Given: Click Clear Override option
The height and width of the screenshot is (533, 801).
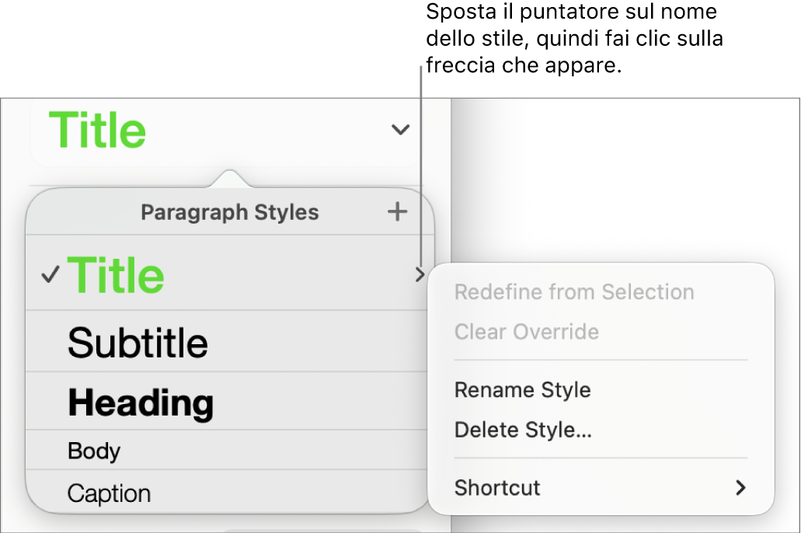Looking at the screenshot, I should click(x=526, y=332).
